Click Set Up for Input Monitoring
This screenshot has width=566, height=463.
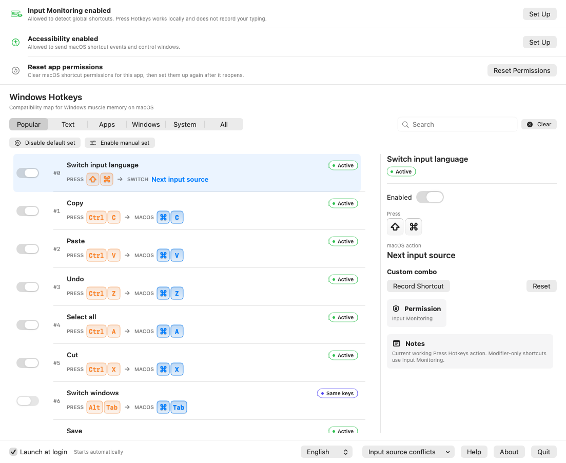(x=540, y=14)
